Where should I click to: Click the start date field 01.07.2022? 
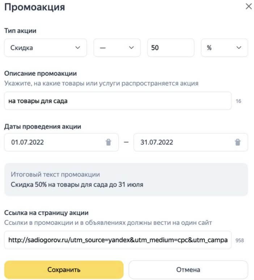tap(54, 142)
